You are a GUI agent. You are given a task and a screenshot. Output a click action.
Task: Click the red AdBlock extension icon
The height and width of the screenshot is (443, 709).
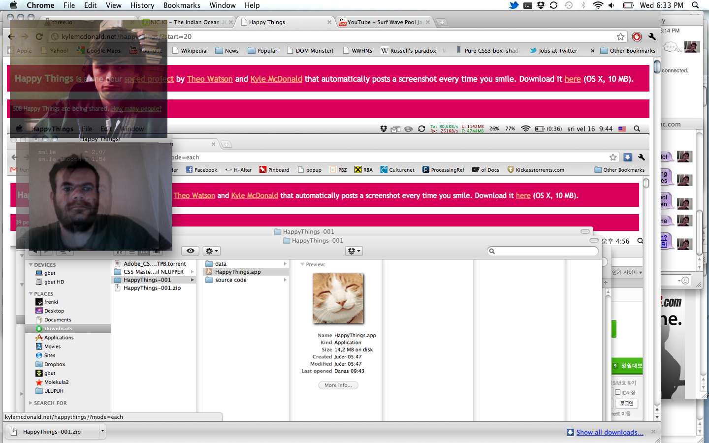coord(637,36)
